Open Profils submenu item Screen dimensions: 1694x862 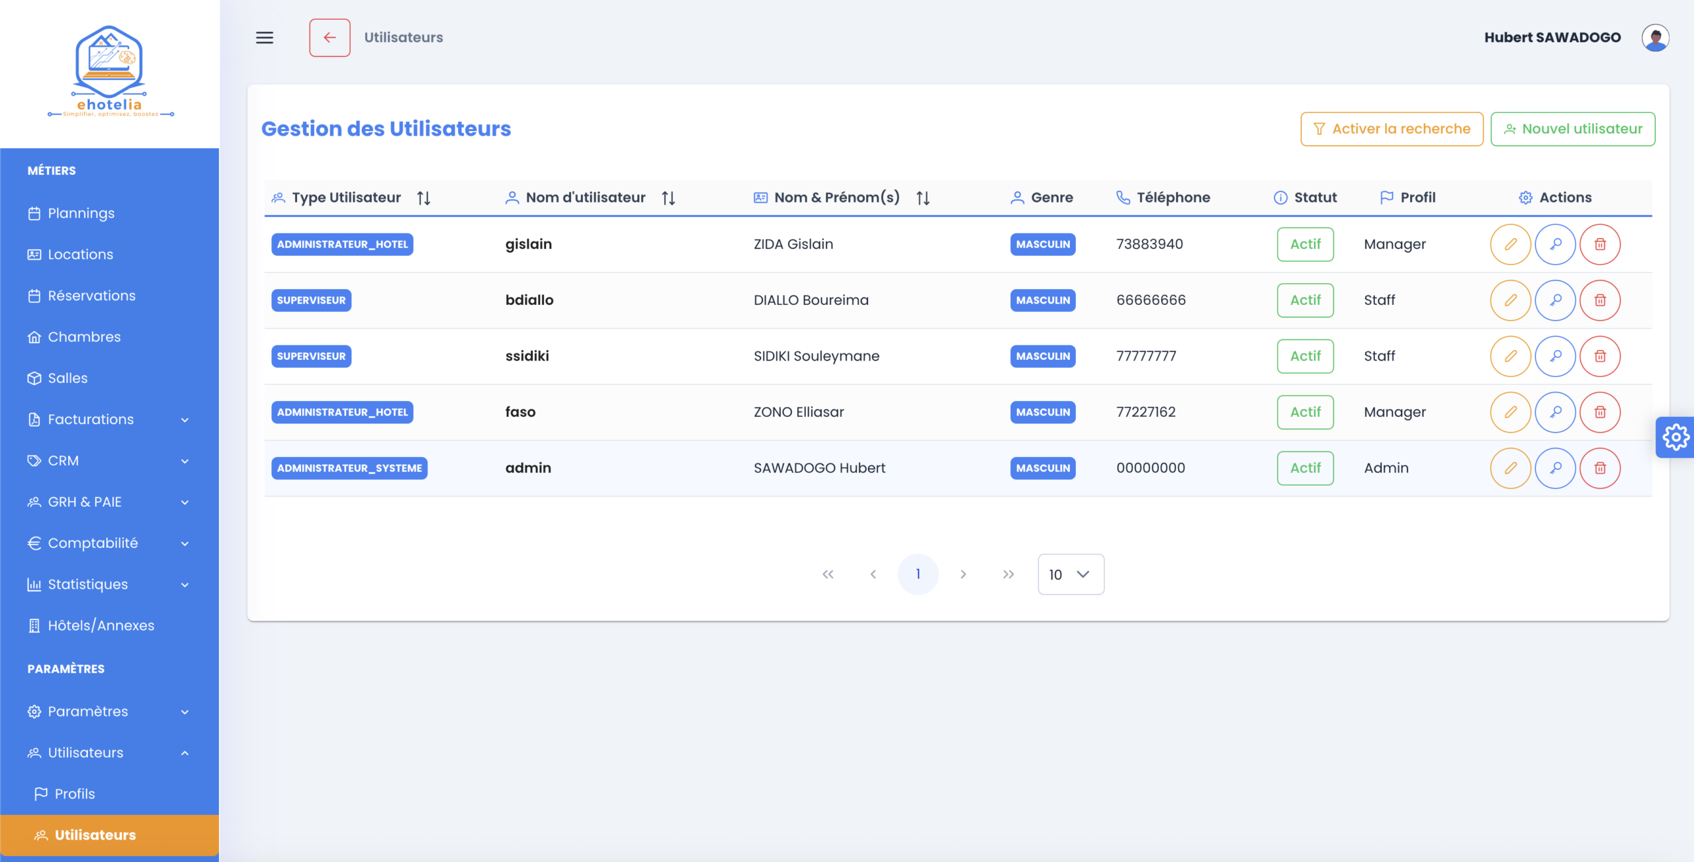74,794
